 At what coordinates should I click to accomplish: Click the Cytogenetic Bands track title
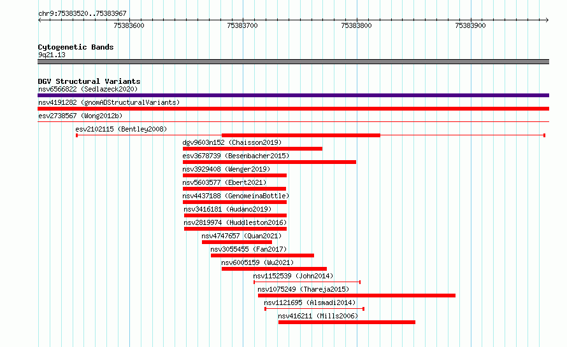pyautogui.click(x=76, y=47)
